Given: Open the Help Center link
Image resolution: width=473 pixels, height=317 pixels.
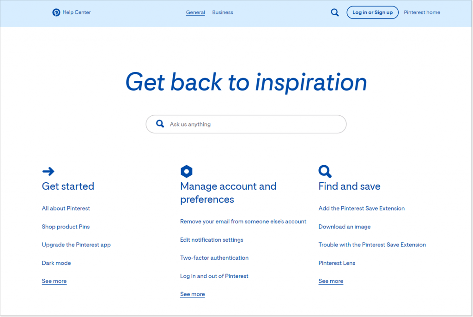Looking at the screenshot, I should tap(78, 12).
